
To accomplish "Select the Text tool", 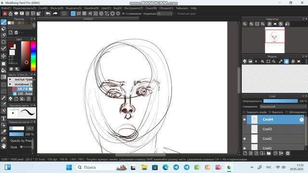I will tap(3, 118).
